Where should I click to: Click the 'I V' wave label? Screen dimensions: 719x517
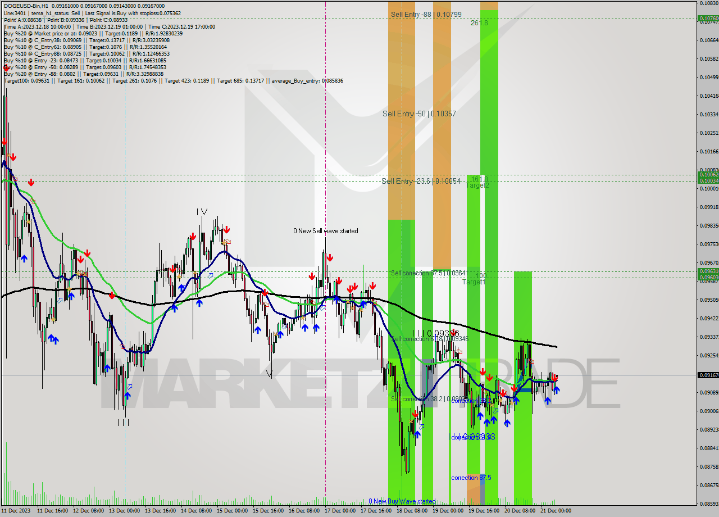pyautogui.click(x=202, y=212)
